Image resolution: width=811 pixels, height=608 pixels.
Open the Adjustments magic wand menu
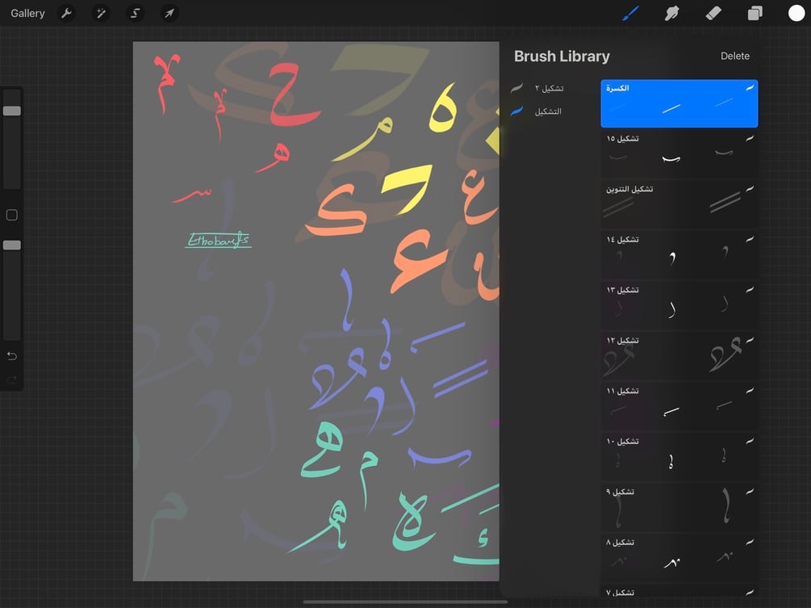tap(101, 13)
